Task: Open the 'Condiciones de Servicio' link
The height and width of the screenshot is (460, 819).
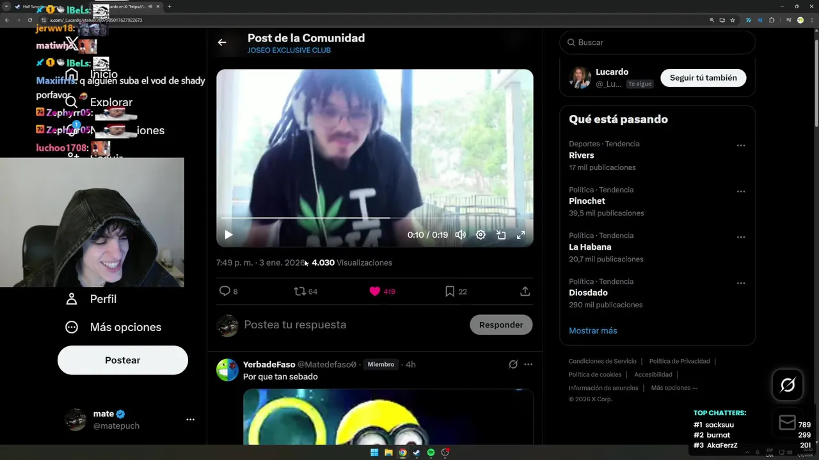Action: [x=602, y=361]
